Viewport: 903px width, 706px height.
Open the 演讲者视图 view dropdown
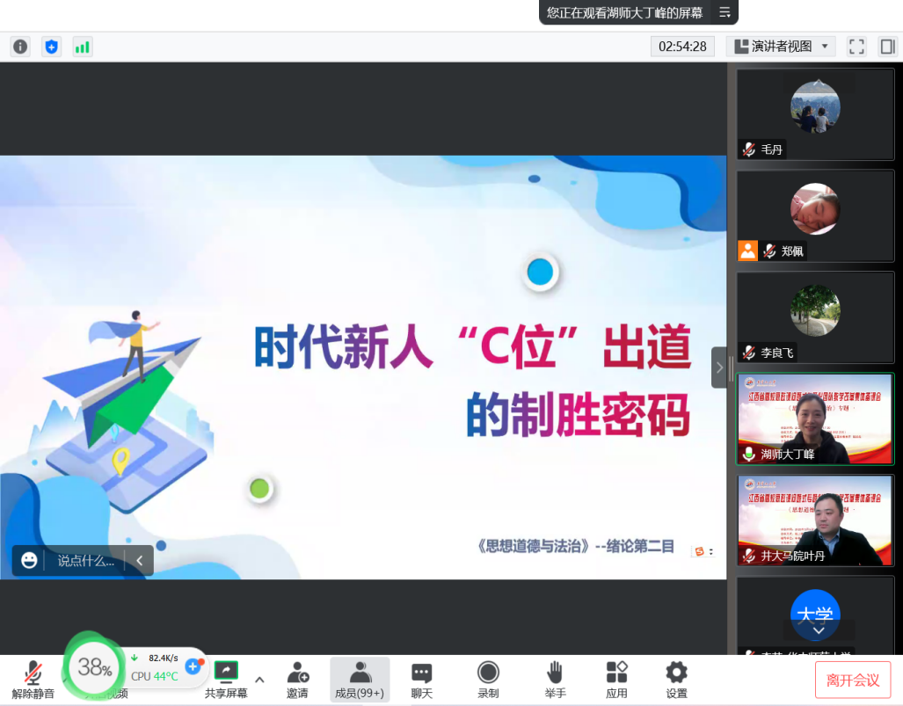tap(782, 47)
